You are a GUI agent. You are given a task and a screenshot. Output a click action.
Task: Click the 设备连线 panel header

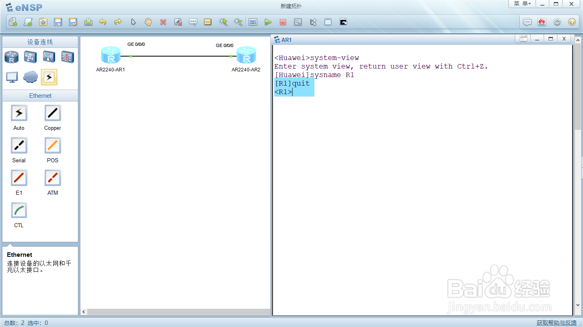coord(40,42)
